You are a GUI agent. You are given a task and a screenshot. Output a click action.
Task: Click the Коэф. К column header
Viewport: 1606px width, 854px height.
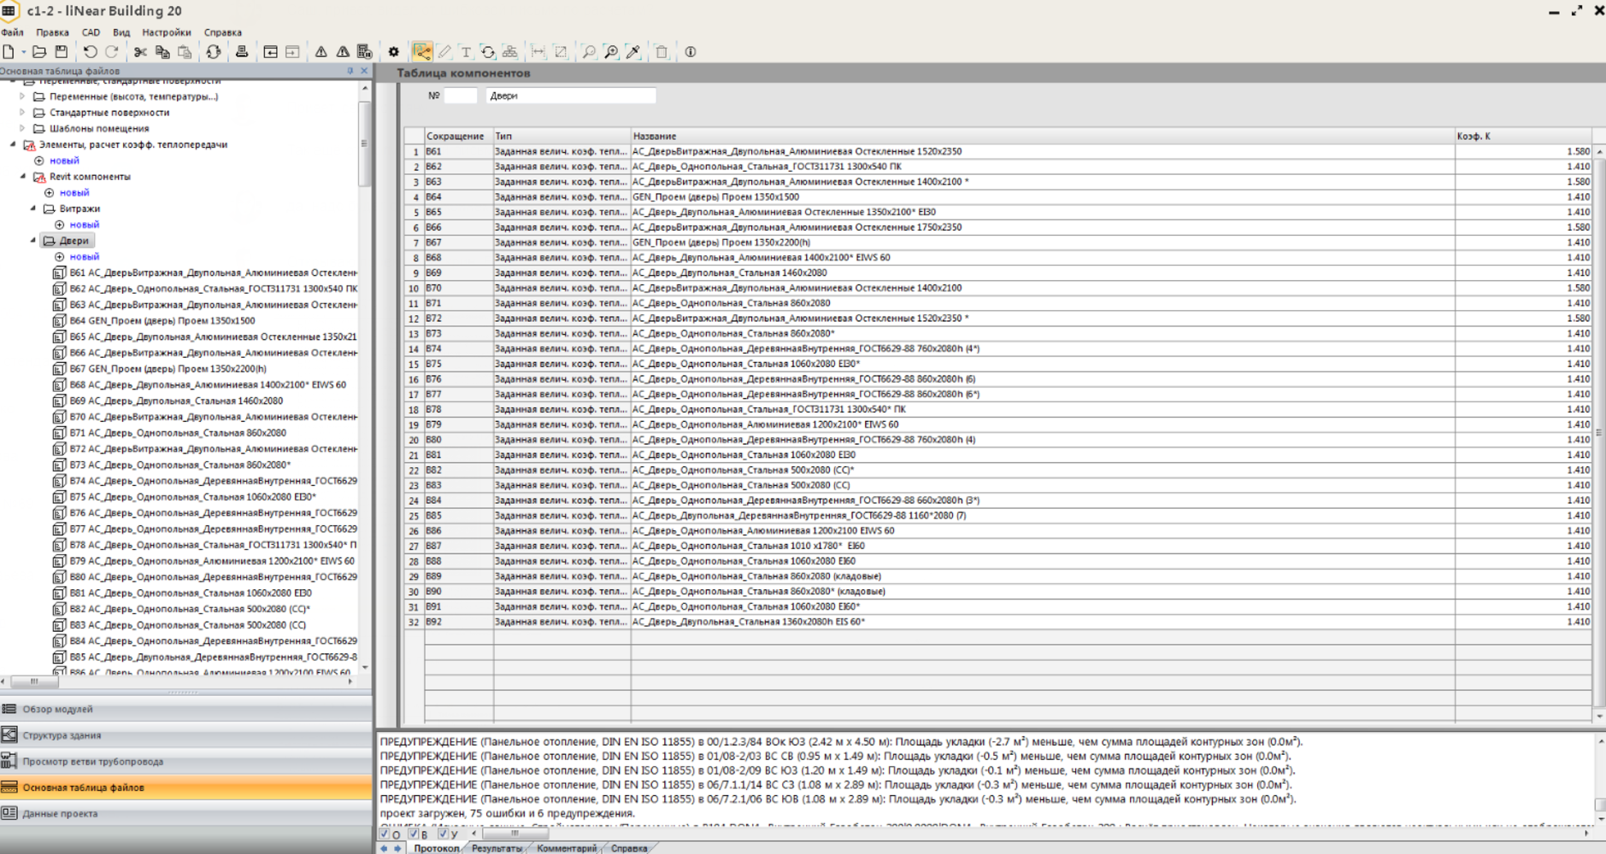coord(1522,136)
